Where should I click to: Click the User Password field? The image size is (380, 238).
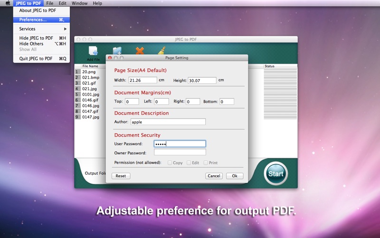[x=180, y=144]
